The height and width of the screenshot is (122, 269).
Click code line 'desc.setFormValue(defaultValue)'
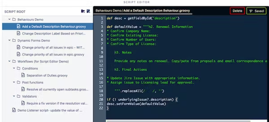coord(136,104)
